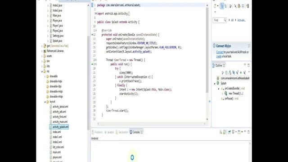Click Pin Console icon
The height and width of the screenshot is (162, 288).
coord(229,132)
